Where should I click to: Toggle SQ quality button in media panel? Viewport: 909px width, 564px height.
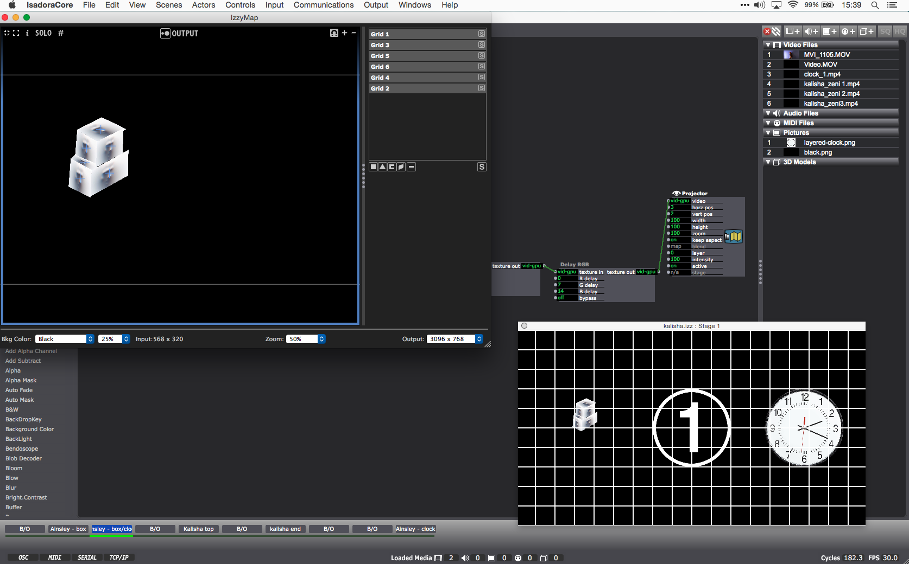885,31
